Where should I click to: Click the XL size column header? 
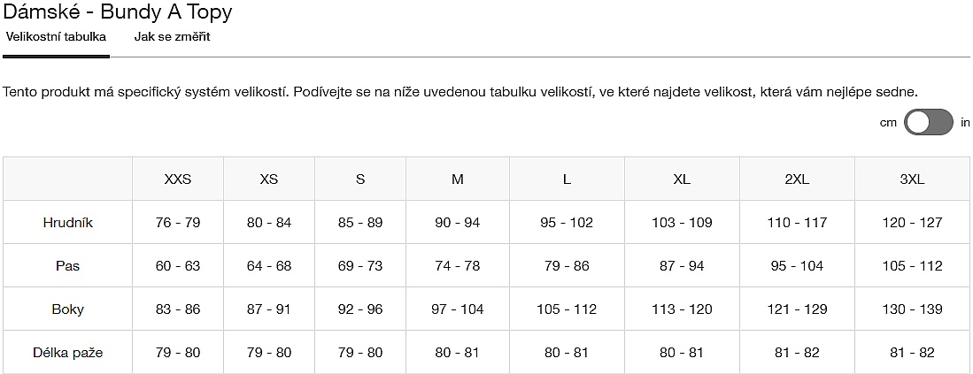tap(682, 179)
